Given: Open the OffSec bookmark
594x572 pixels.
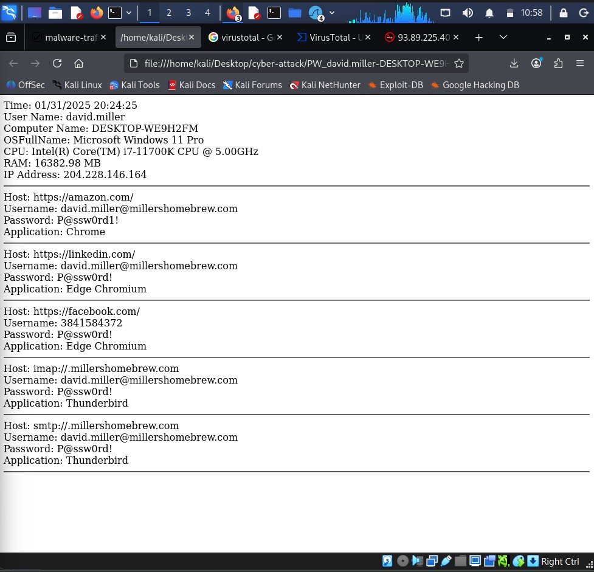Looking at the screenshot, I should [x=26, y=85].
